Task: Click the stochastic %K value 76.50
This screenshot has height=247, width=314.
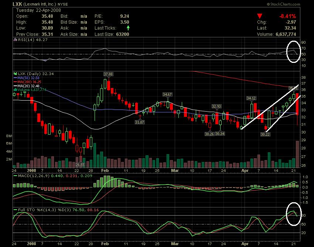Action: 78,210
